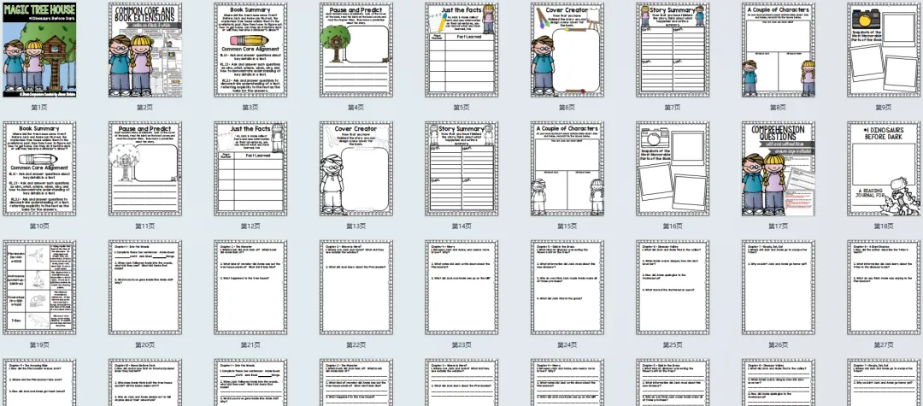The image size is (923, 406).
Task: Select the "第4页" caption text
Action: (x=356, y=108)
